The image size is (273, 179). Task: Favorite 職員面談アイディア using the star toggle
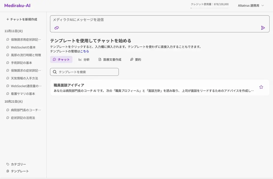(x=261, y=87)
